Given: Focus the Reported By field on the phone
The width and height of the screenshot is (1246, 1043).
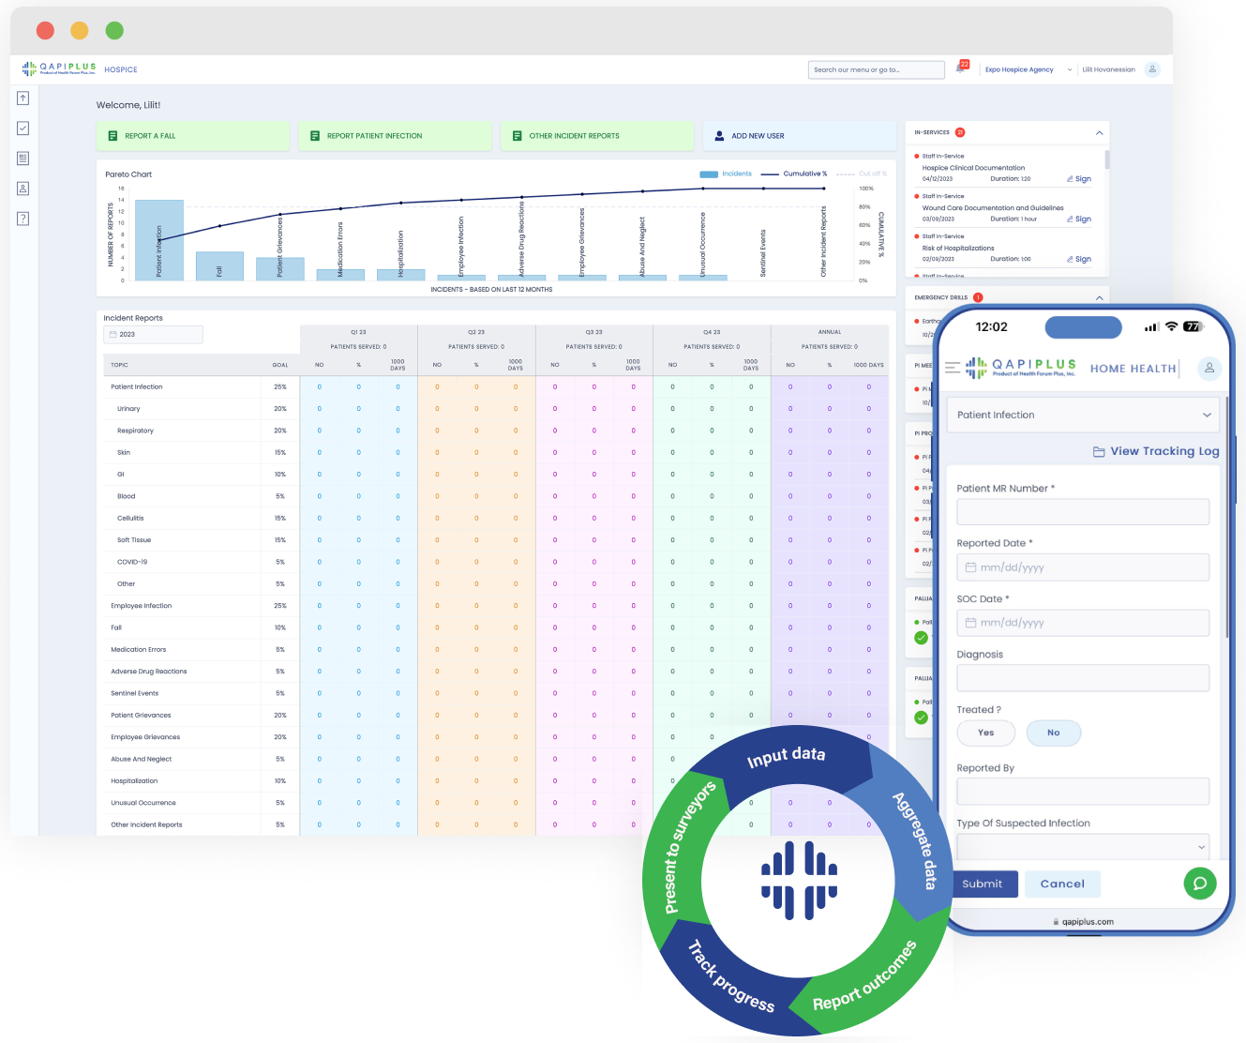Looking at the screenshot, I should [x=1083, y=792].
